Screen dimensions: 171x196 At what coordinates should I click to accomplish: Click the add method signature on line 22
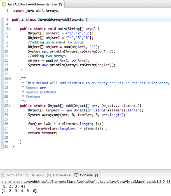click(x=81, y=106)
